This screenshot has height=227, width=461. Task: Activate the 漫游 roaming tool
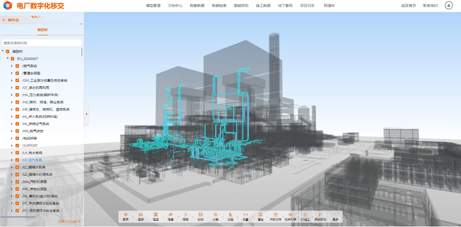(x=140, y=215)
